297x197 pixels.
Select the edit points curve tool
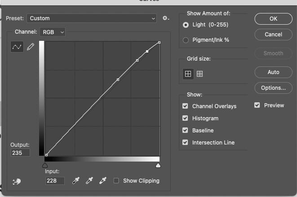coord(17,47)
